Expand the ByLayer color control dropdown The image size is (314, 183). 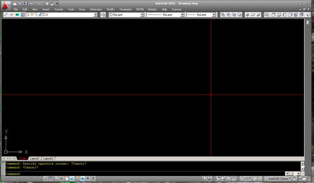(x=142, y=14)
